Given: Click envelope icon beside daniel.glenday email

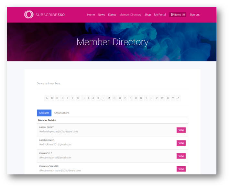Looking at the screenshot, I should click(x=41, y=131).
